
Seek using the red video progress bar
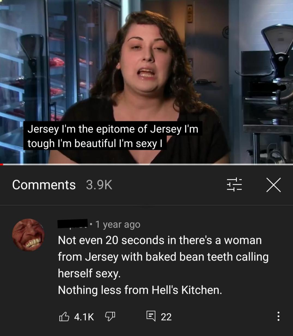point(2,164)
